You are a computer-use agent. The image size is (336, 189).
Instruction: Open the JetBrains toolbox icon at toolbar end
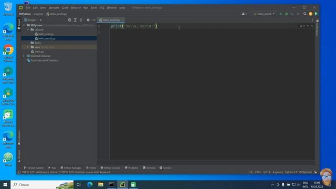[x=316, y=14]
